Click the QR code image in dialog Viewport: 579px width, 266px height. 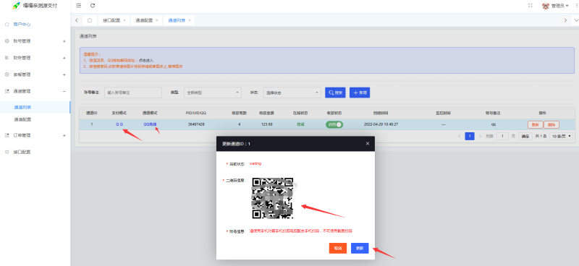coord(273,198)
